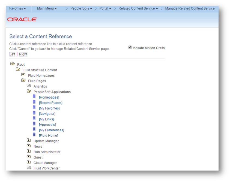This screenshot has height=182, width=230.
Task: Expand the Fluid Homepages folder
Action: pyautogui.click(x=23, y=75)
